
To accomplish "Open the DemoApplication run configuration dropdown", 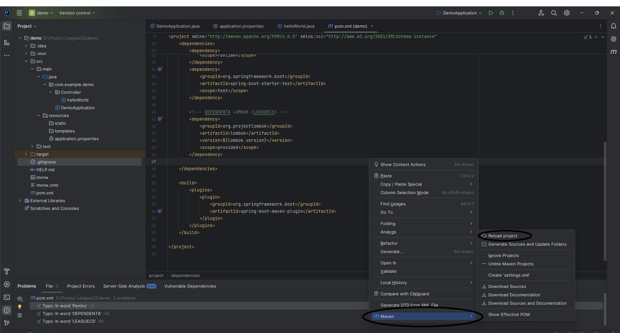I will pos(458,13).
